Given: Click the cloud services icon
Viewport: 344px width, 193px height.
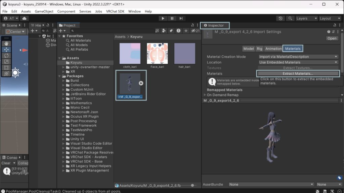Looking at the screenshot, I should pyautogui.click(x=25, y=18).
